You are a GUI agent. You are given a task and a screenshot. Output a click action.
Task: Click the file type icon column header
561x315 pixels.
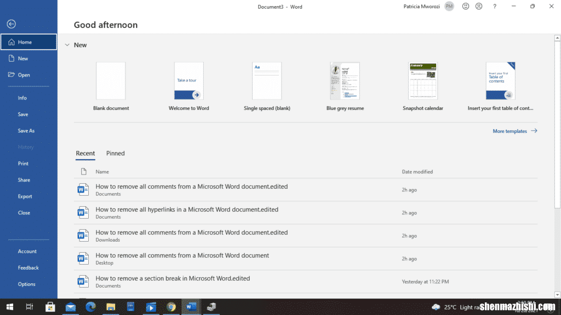(83, 172)
